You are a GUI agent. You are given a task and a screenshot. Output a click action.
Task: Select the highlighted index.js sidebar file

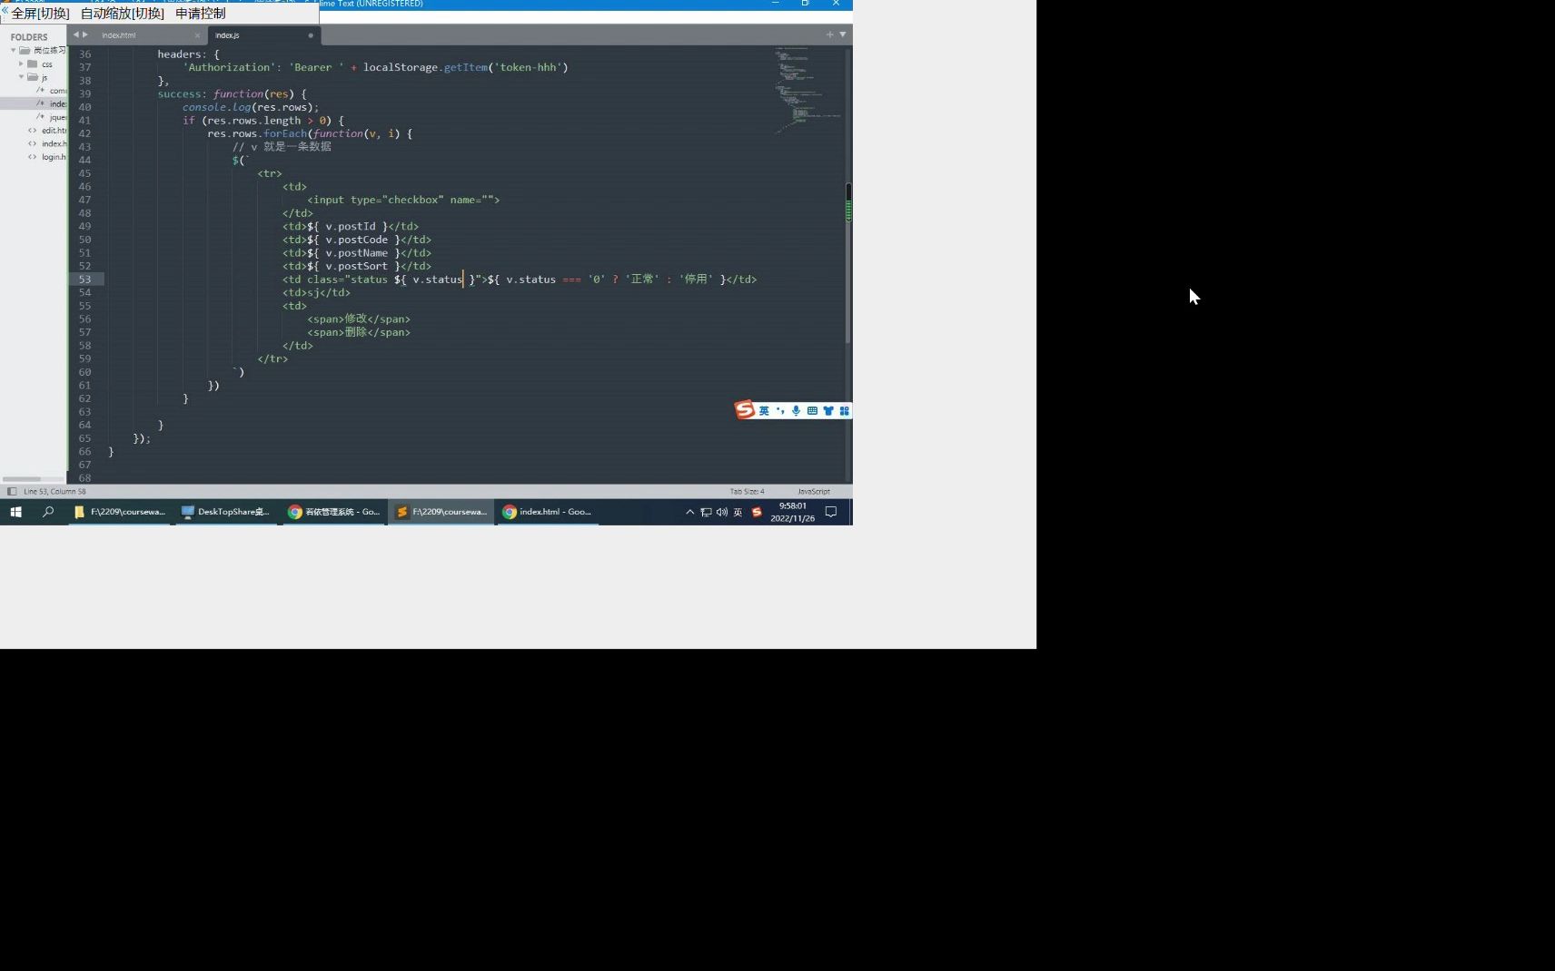(x=34, y=103)
